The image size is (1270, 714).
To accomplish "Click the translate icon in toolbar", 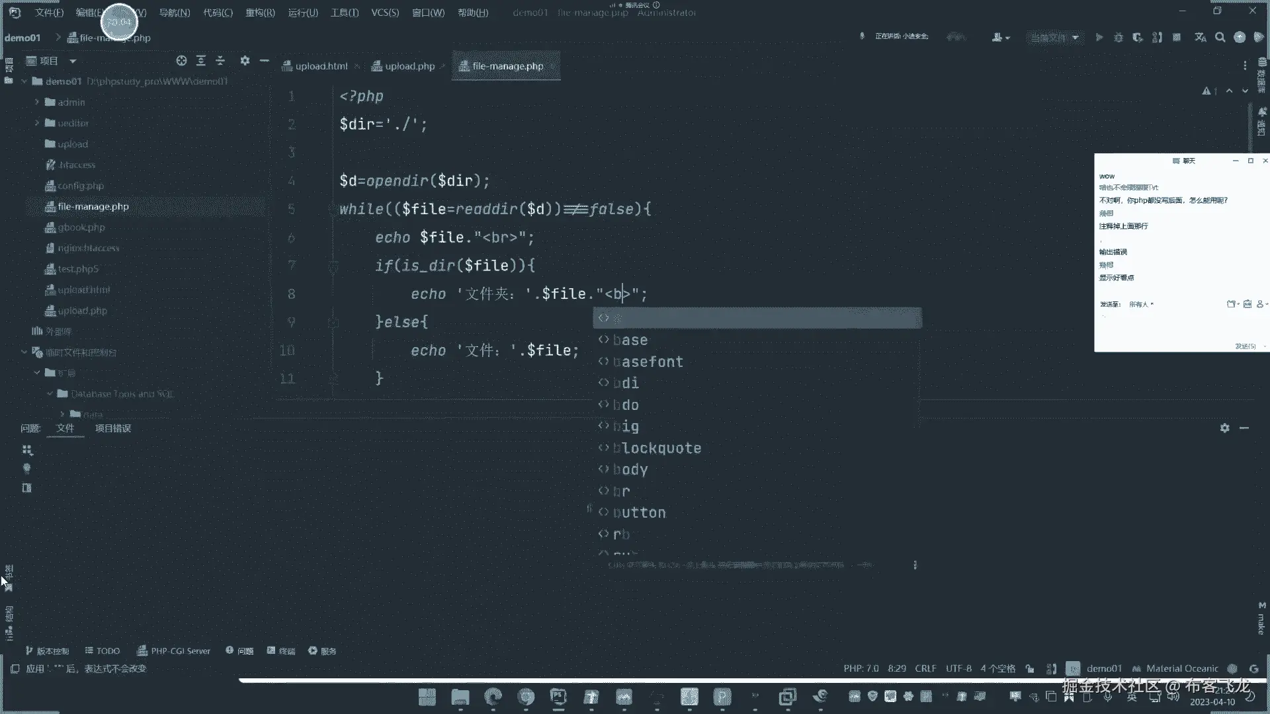I will point(1201,38).
